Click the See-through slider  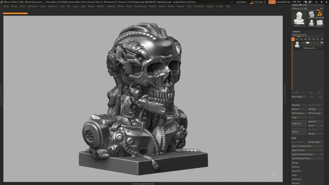click(258, 2)
